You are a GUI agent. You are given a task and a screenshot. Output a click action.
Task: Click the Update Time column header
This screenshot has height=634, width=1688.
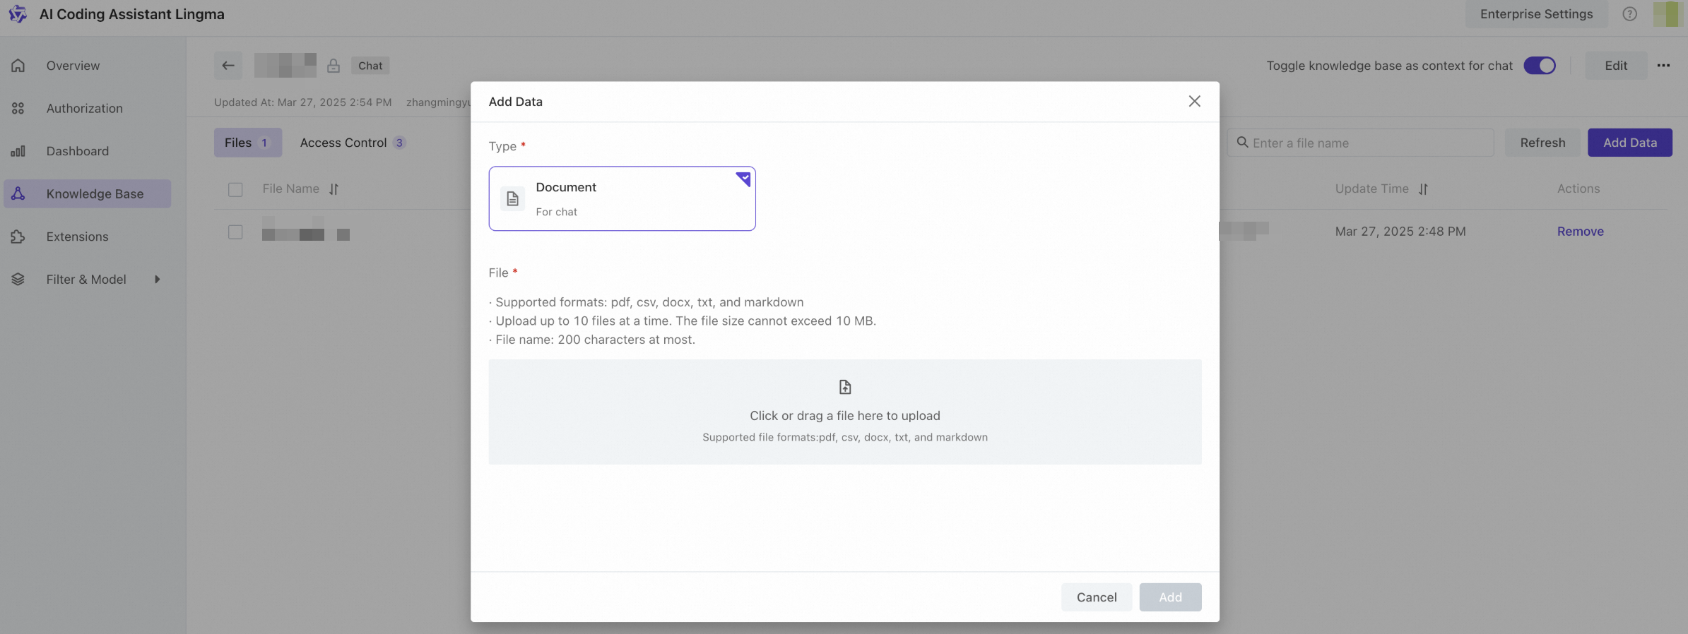(1371, 189)
